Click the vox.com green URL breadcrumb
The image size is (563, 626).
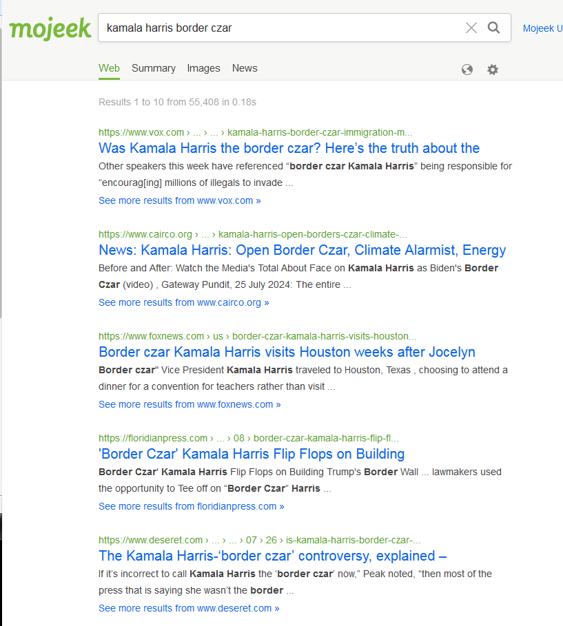coord(256,132)
